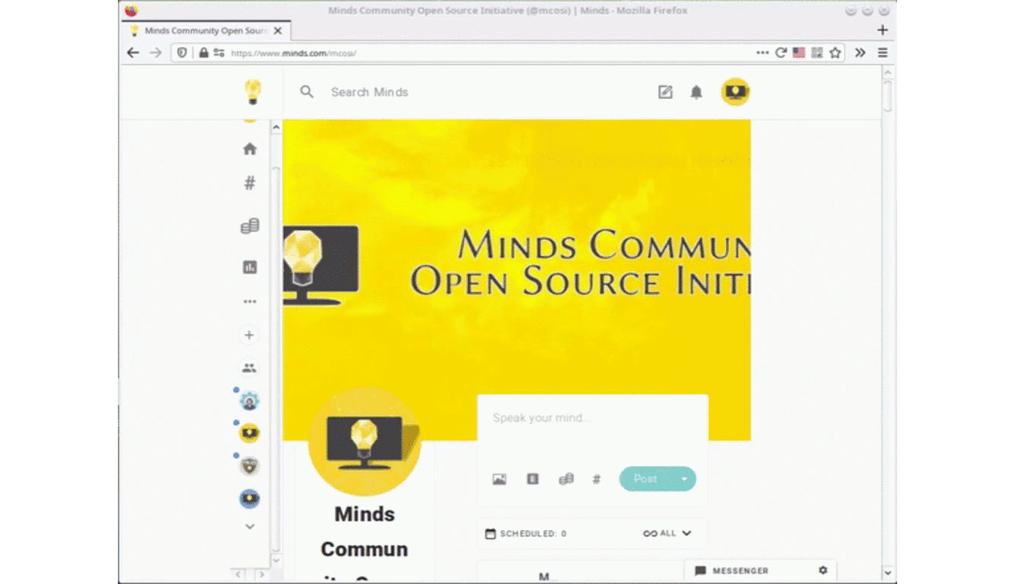
Task: Open the page actions three-dots menu
Action: [x=762, y=52]
